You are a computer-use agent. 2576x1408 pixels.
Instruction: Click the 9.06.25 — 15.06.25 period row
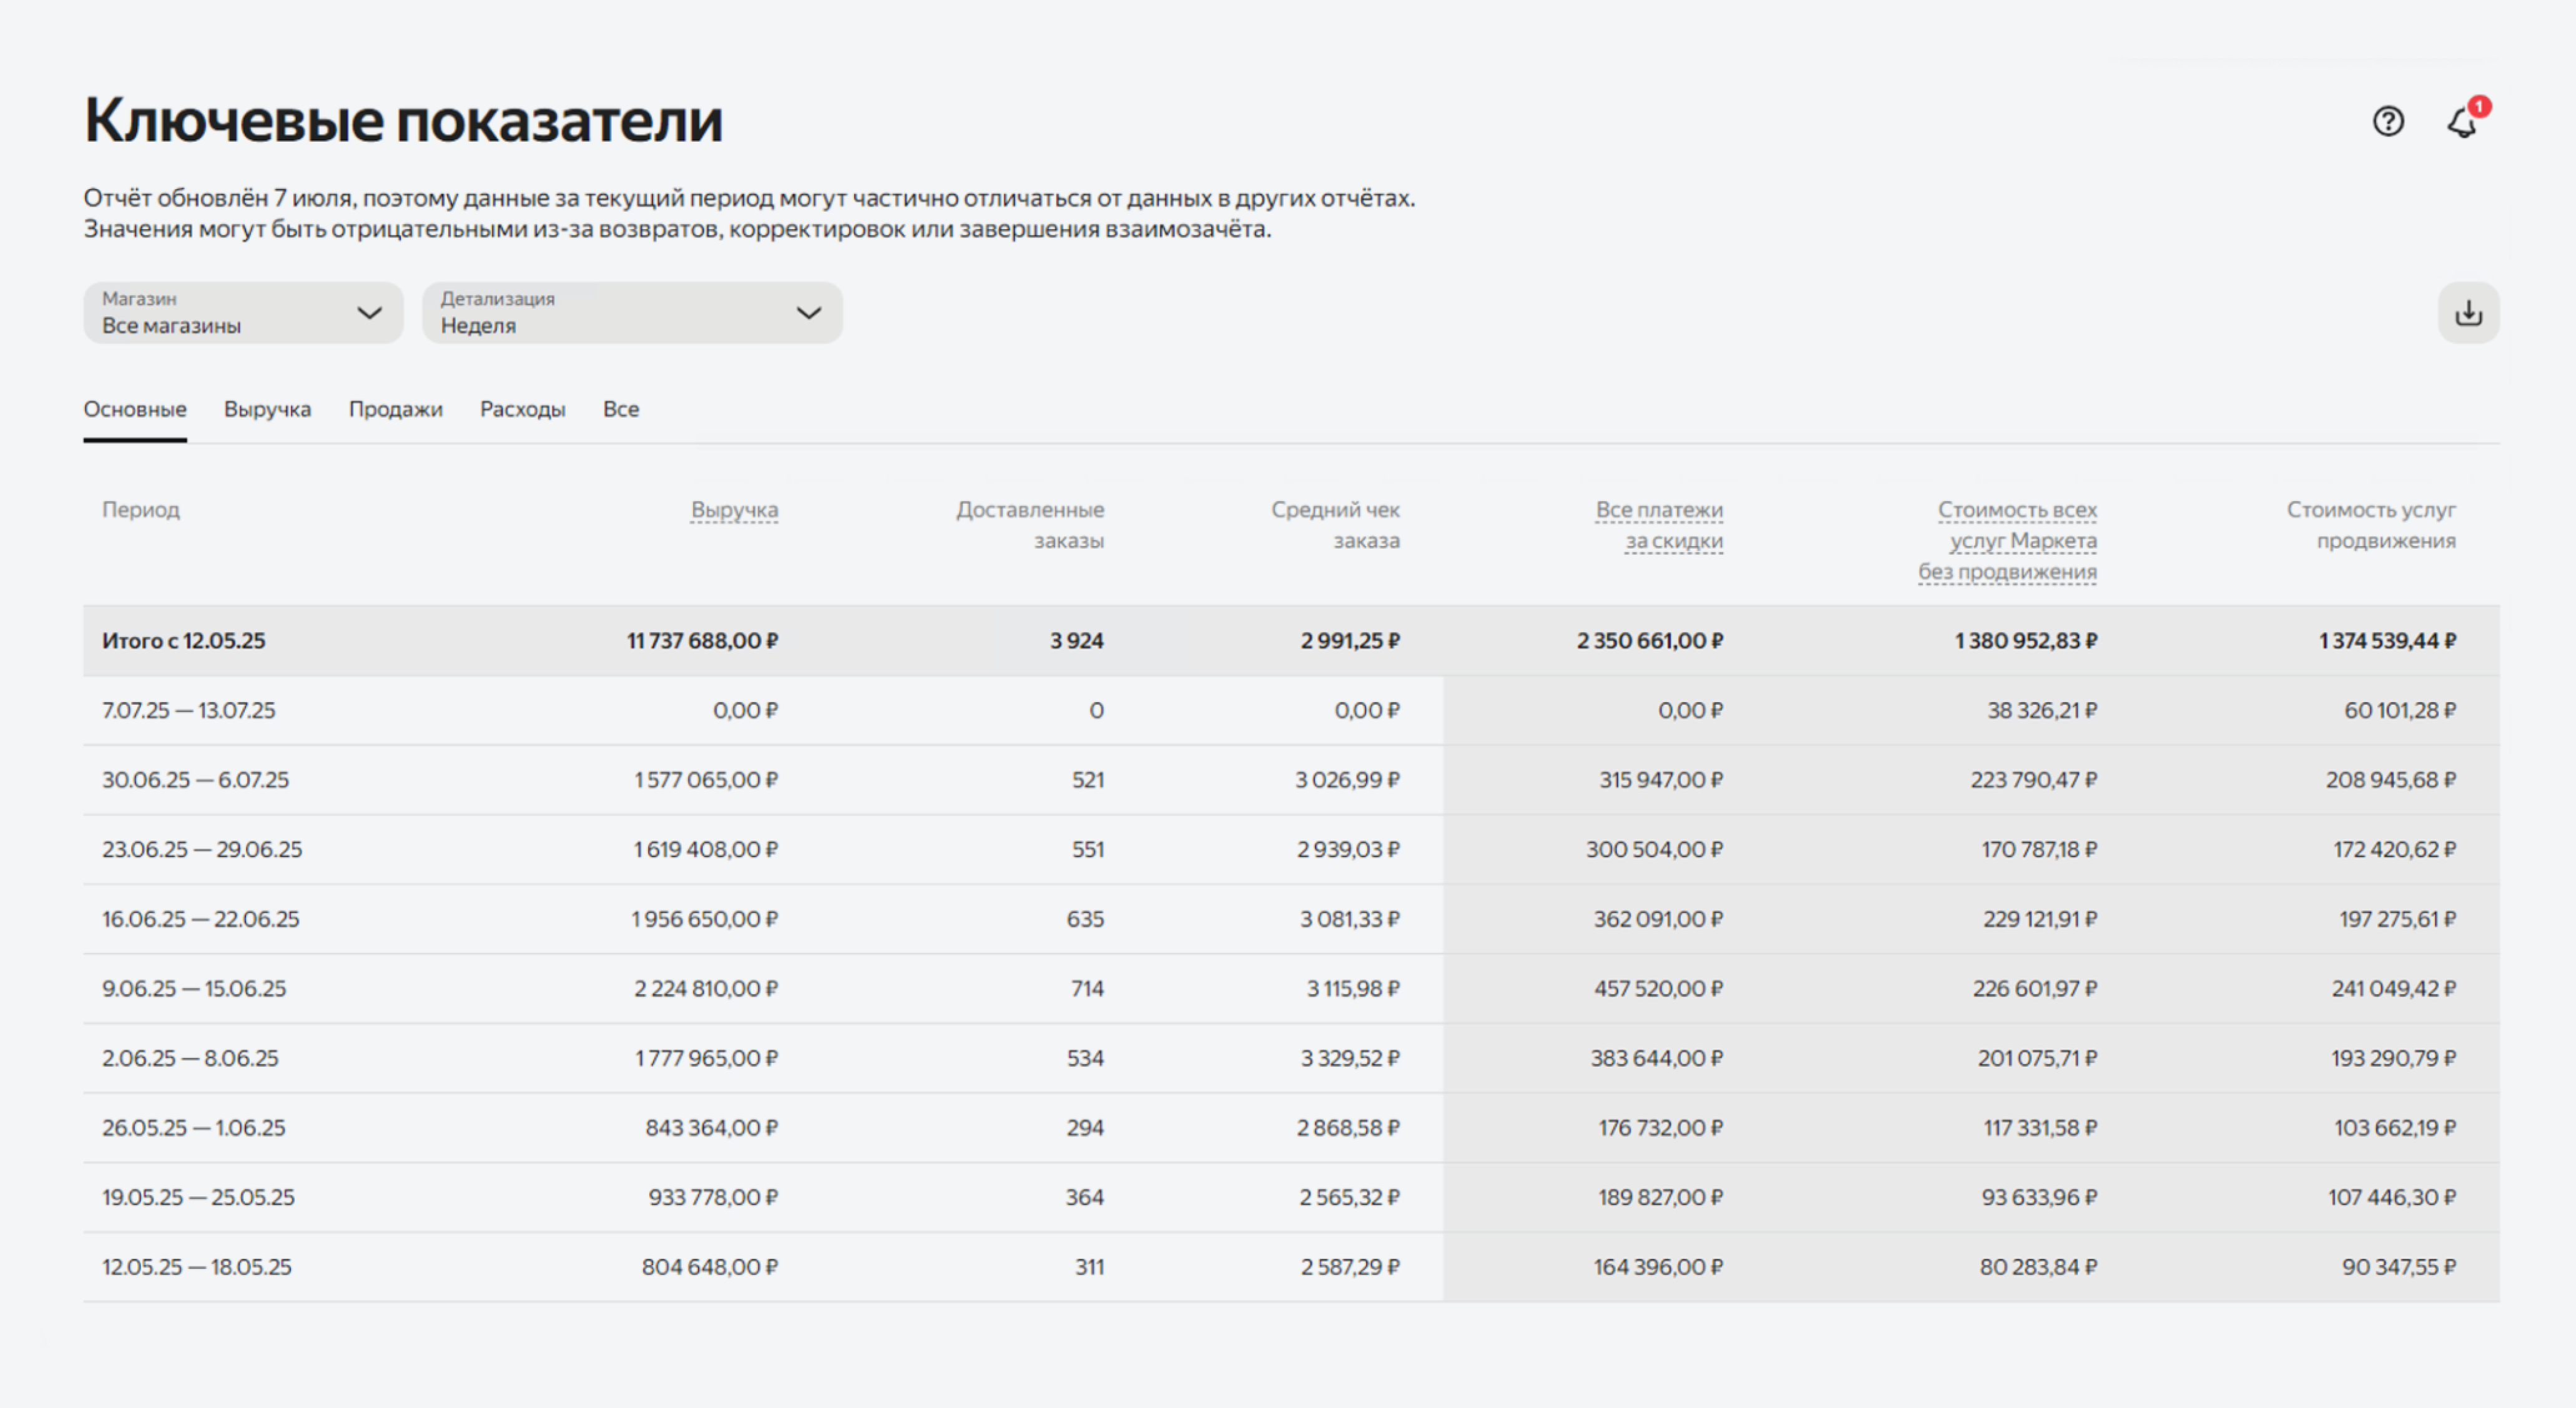(194, 989)
